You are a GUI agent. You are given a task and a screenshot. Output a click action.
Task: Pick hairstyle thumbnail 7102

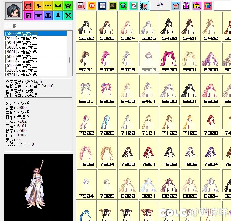(x=169, y=121)
